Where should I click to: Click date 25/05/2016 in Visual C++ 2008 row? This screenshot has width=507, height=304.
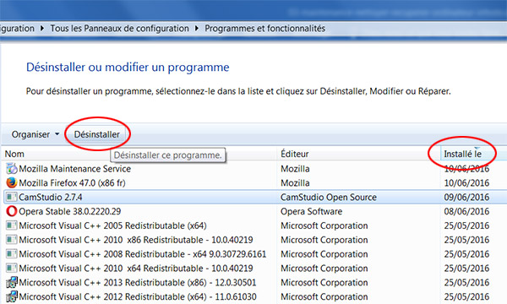466,254
